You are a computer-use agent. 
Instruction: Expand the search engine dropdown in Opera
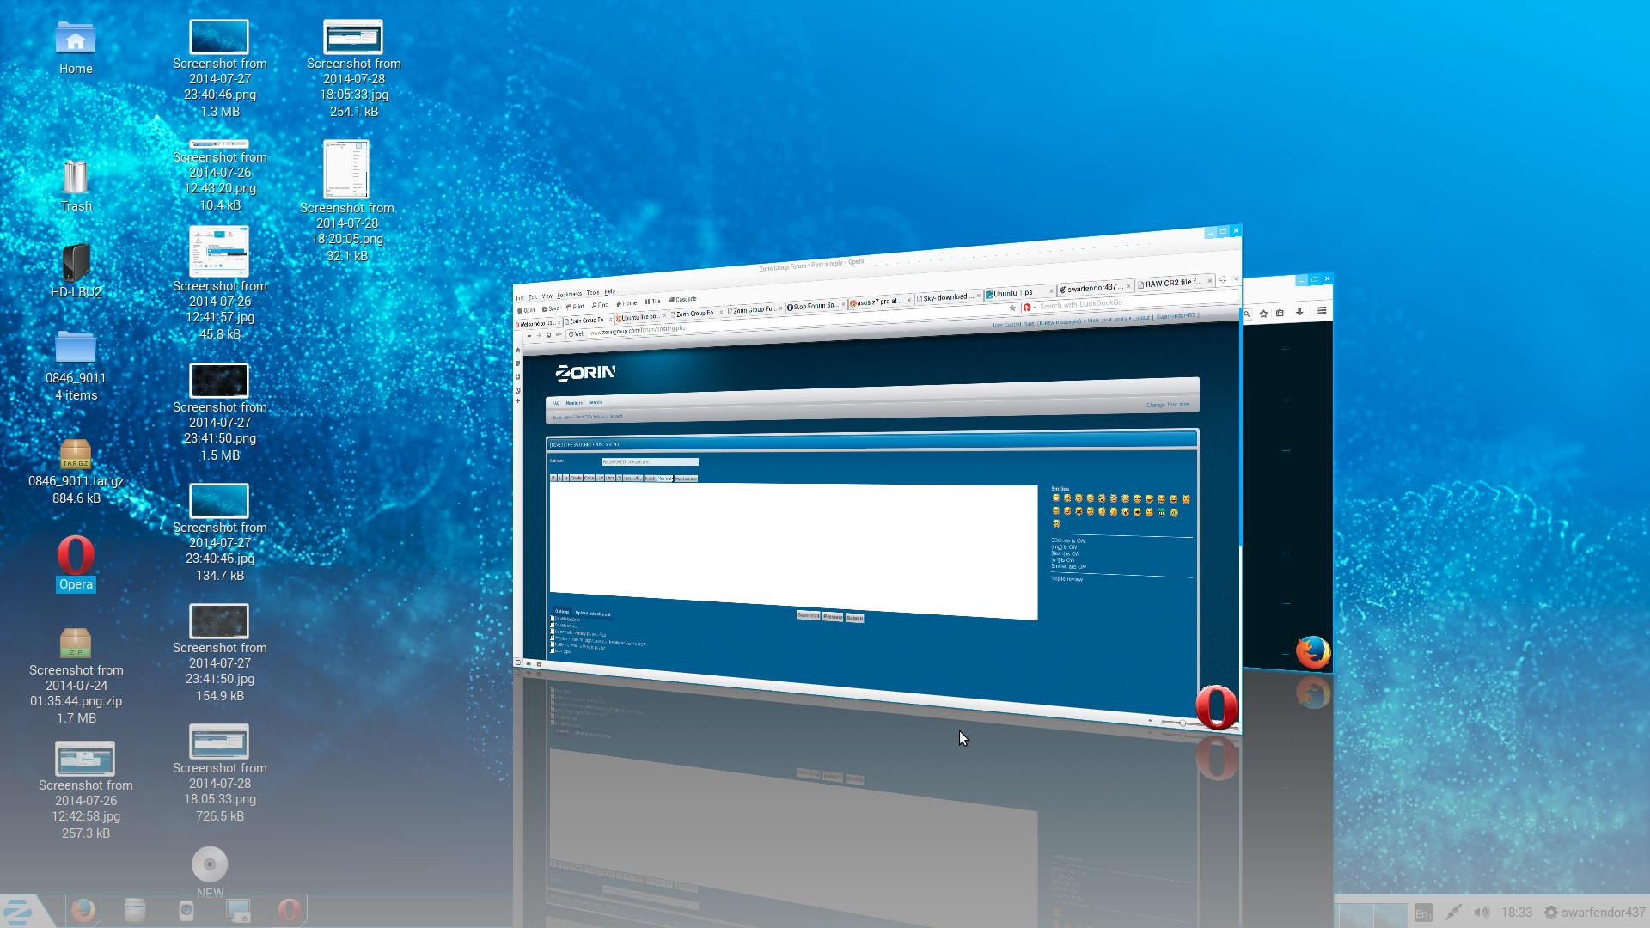click(1029, 308)
